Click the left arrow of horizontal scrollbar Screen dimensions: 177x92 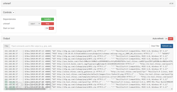[5, 89]
